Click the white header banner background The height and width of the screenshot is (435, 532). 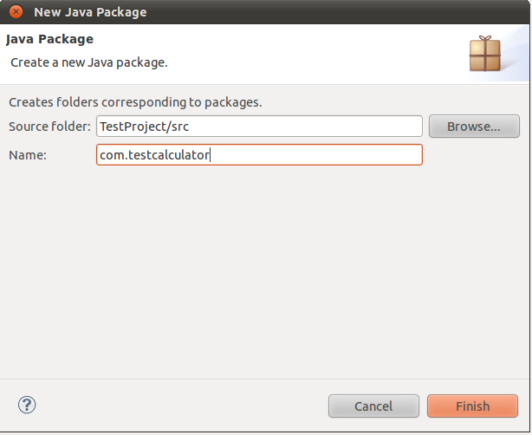click(303, 52)
